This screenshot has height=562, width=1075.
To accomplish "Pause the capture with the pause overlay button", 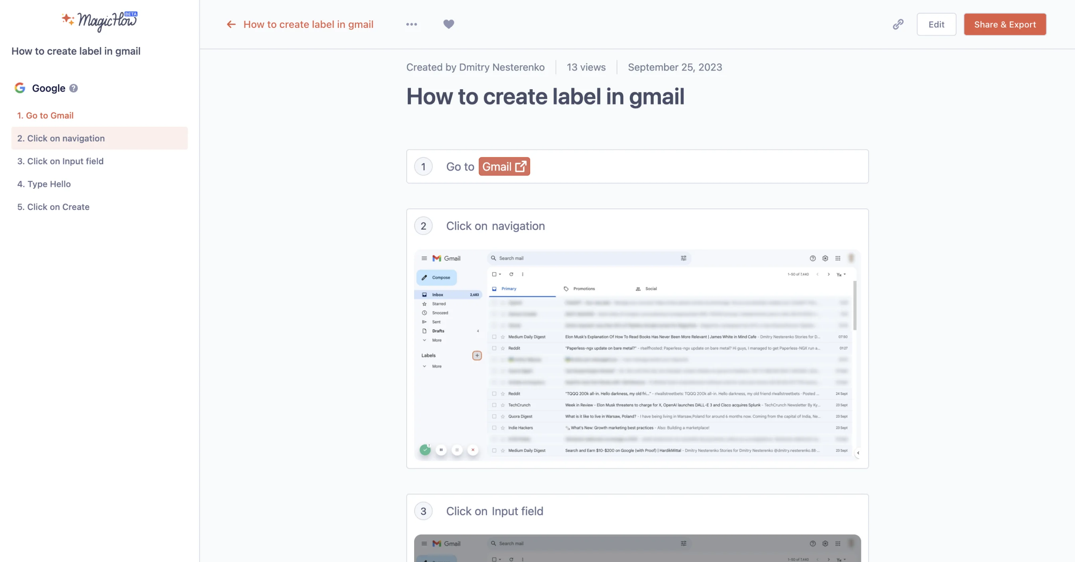I will click(441, 450).
